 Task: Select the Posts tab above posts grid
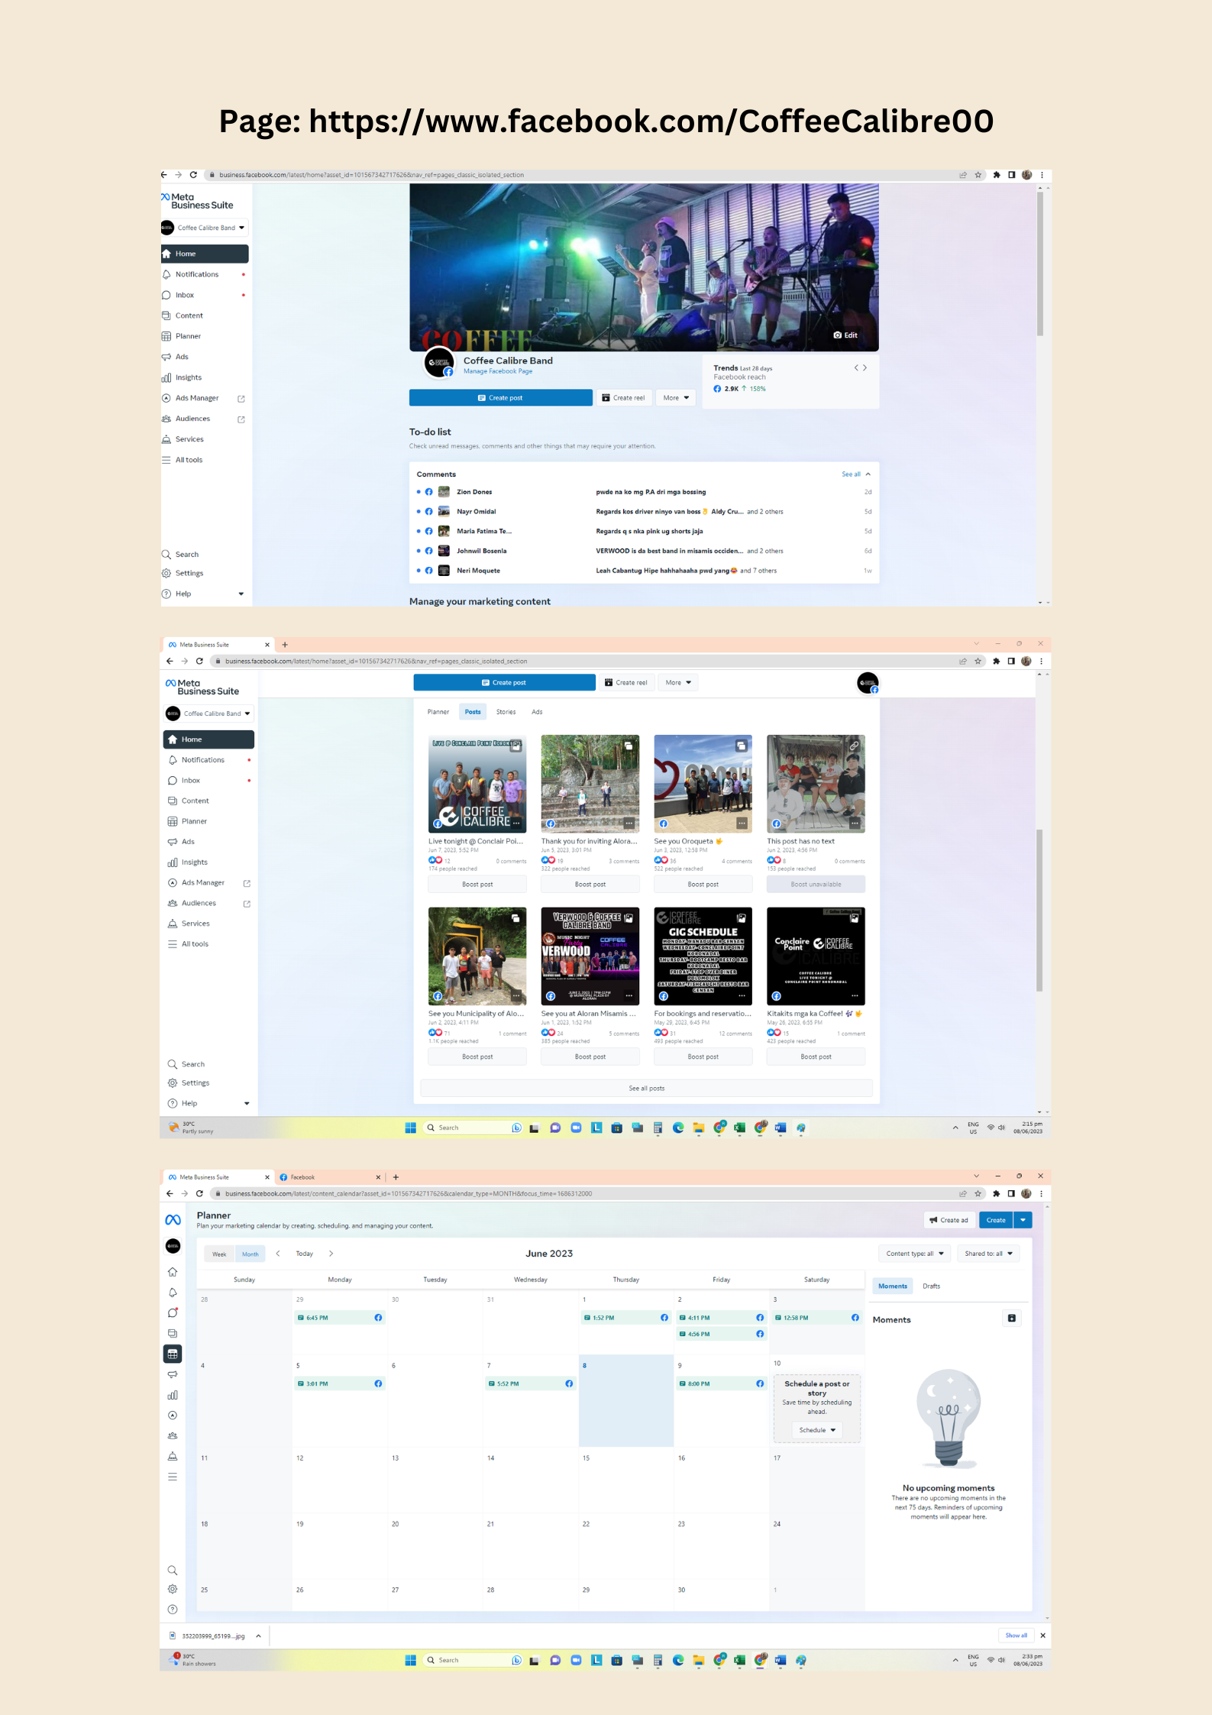[473, 712]
